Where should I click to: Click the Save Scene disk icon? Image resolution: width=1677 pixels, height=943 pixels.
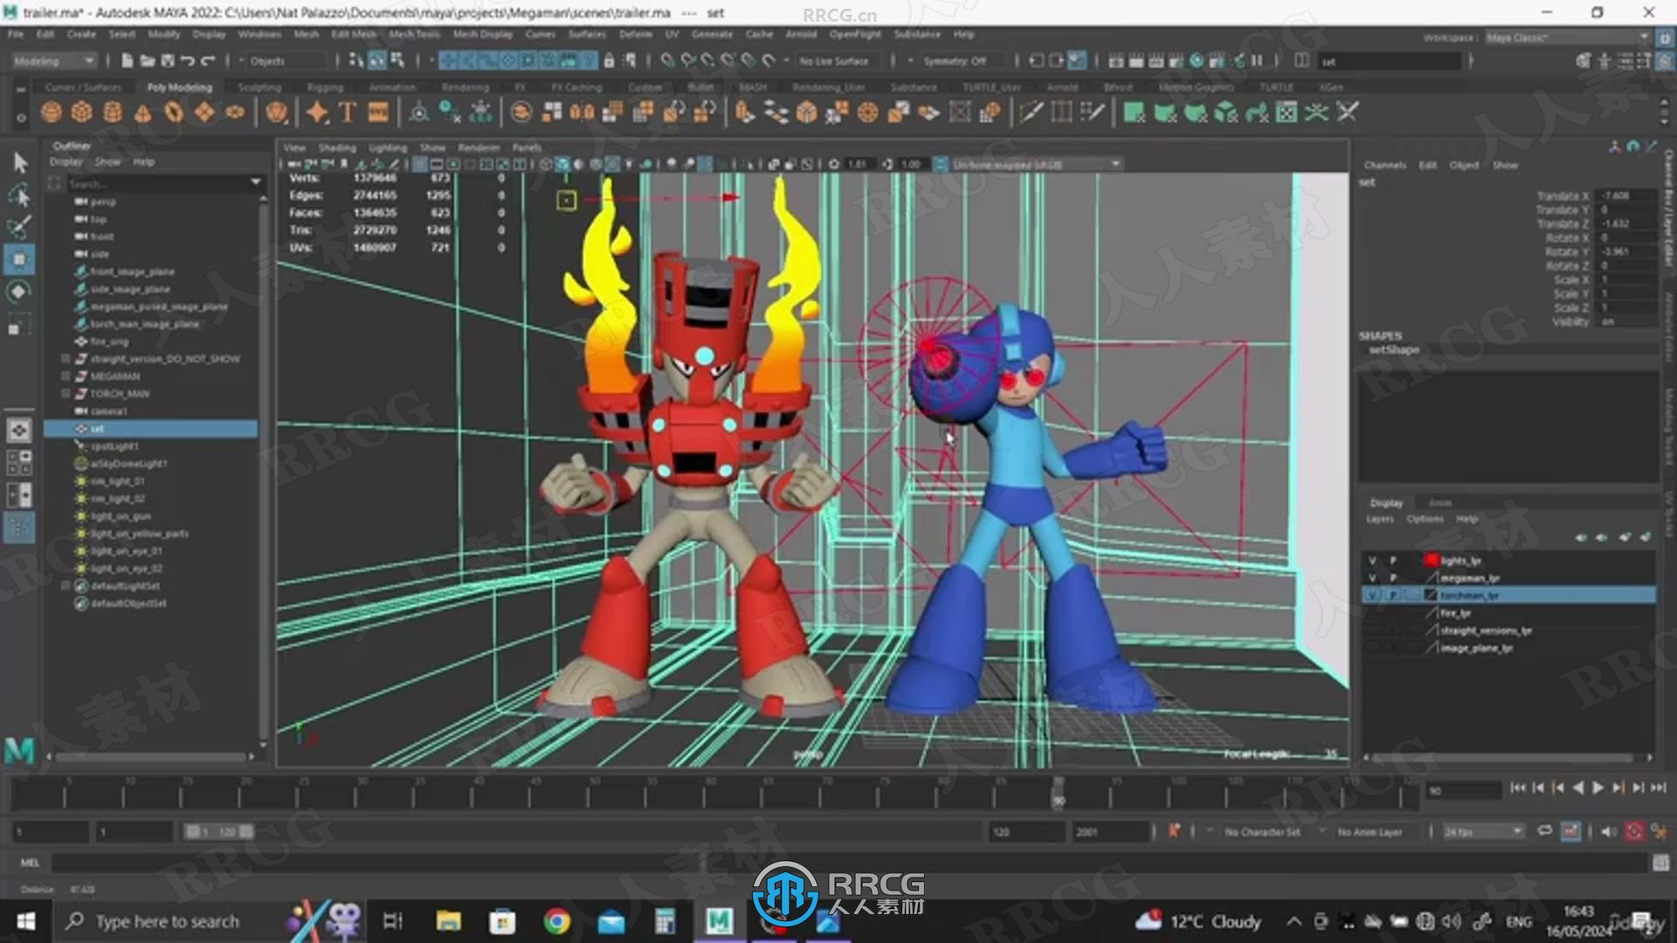[168, 61]
